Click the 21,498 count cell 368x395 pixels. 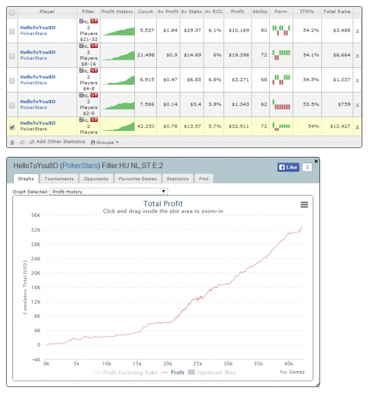(x=146, y=55)
